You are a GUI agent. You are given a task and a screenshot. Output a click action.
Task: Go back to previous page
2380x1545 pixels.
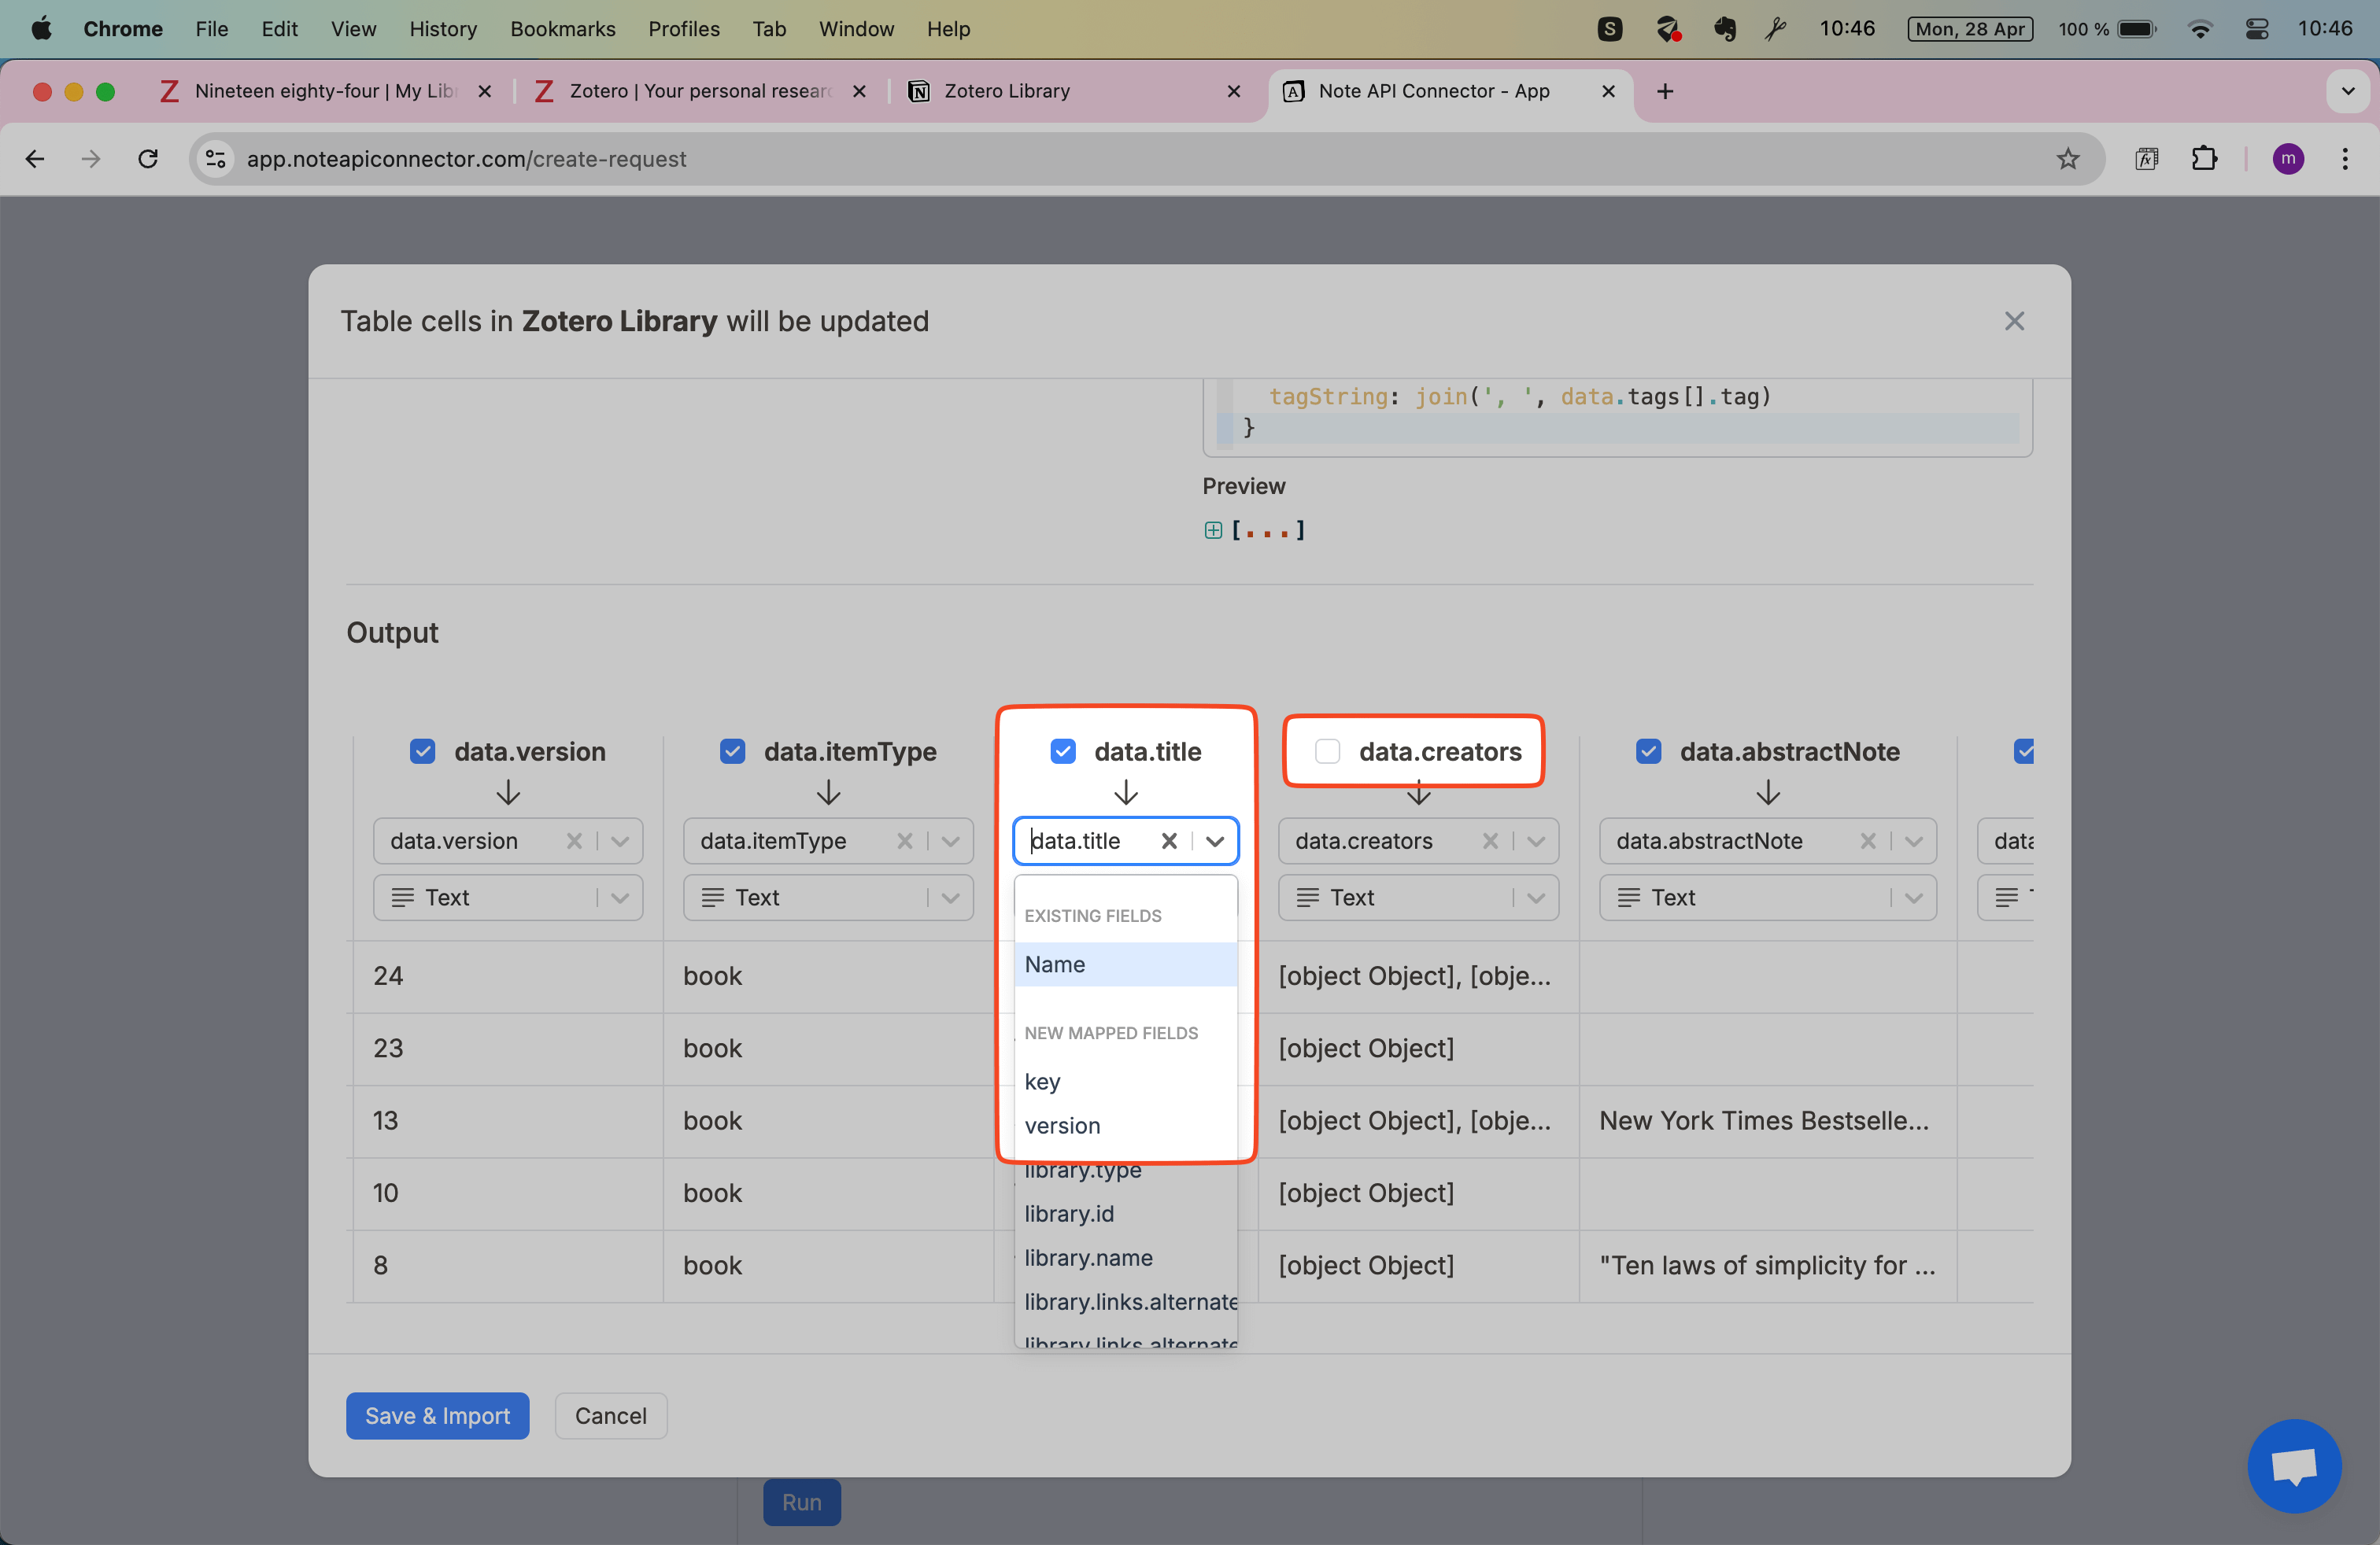click(x=35, y=159)
